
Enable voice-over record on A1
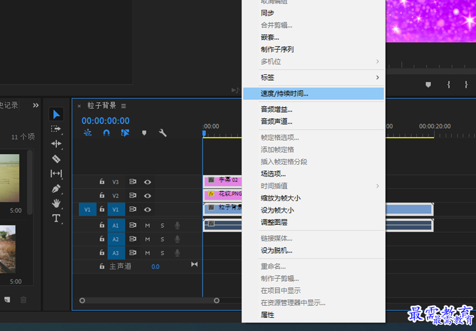point(177,225)
